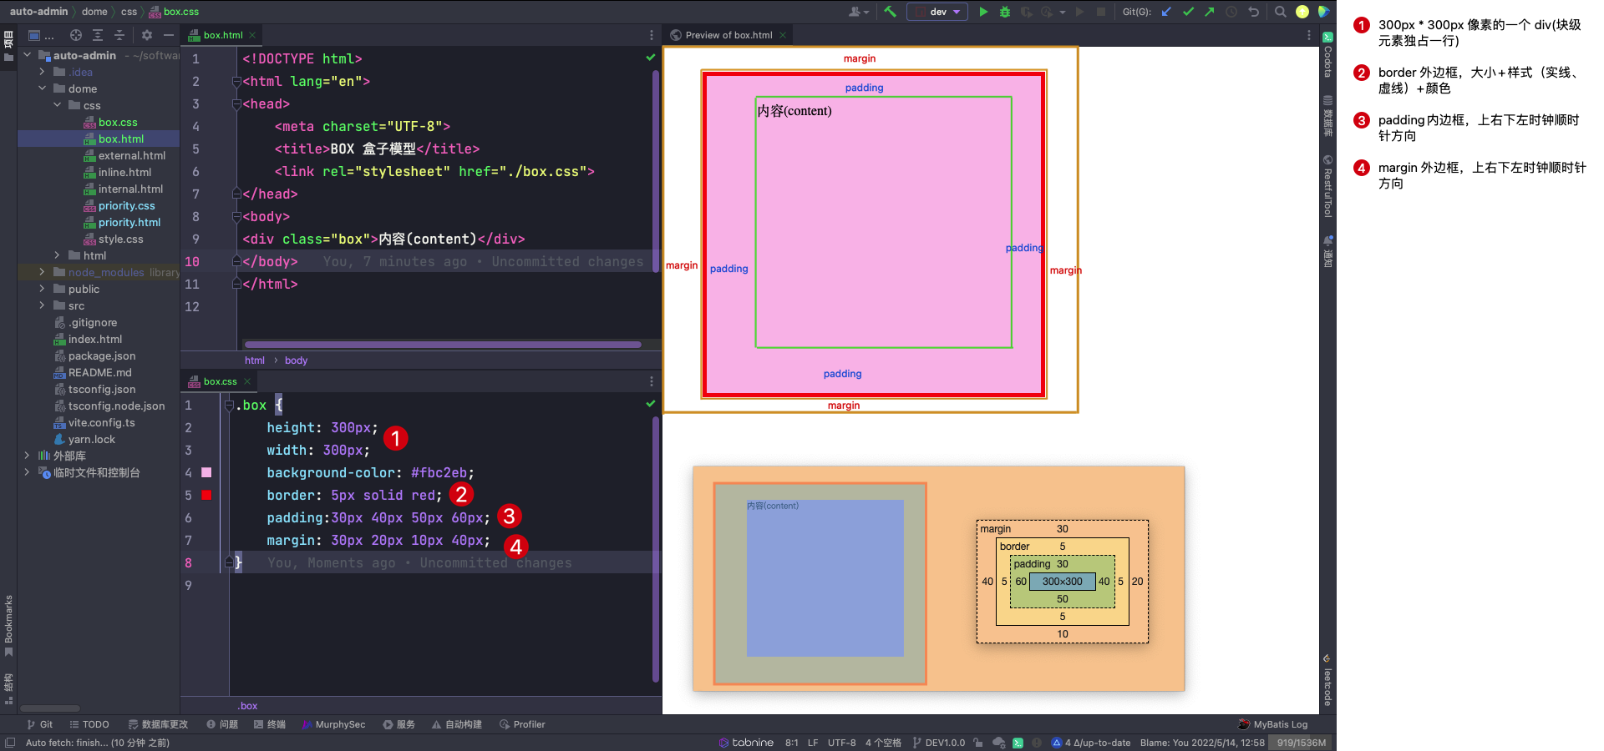The width and height of the screenshot is (1604, 751).
Task: Open priority.html from the project tree
Action: tap(129, 222)
